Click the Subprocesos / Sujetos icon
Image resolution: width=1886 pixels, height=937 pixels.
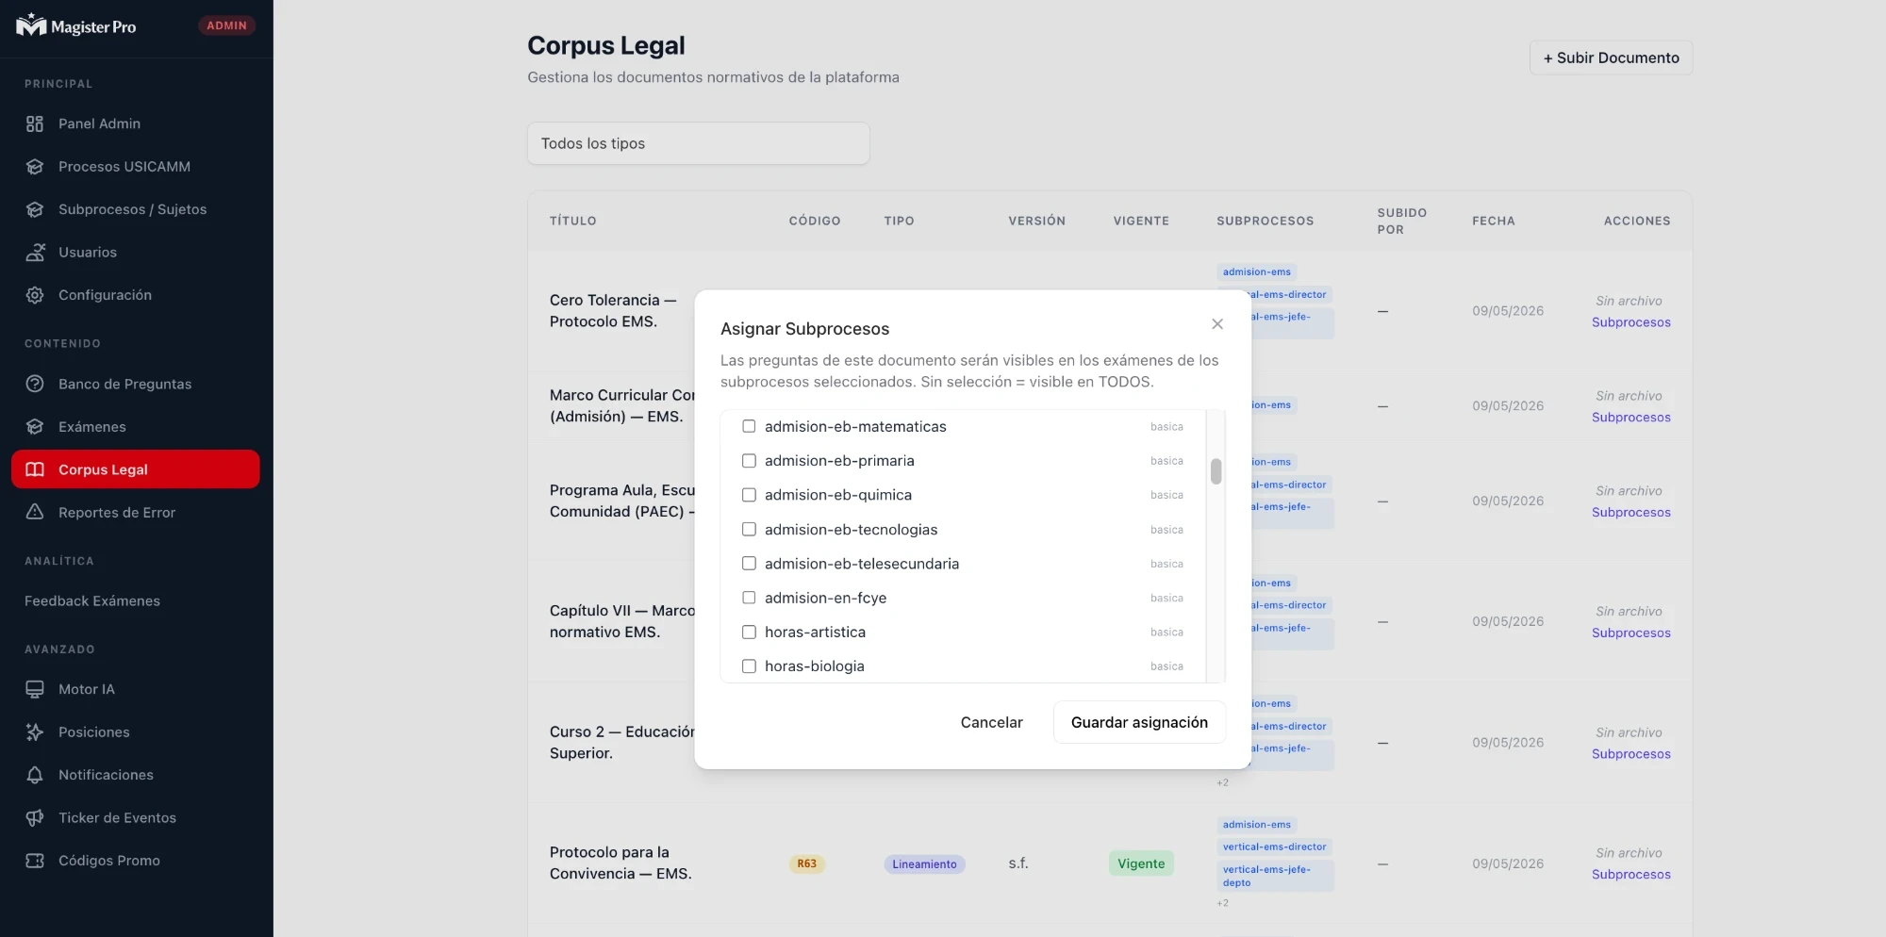coord(35,209)
